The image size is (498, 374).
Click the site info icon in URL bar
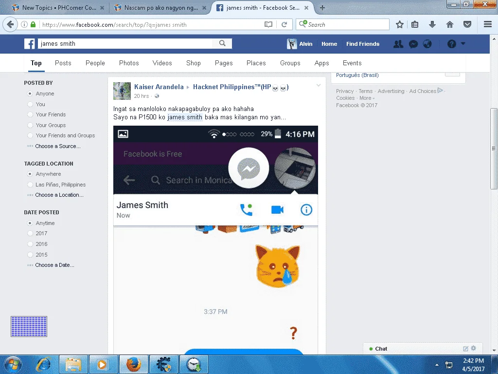tap(24, 24)
